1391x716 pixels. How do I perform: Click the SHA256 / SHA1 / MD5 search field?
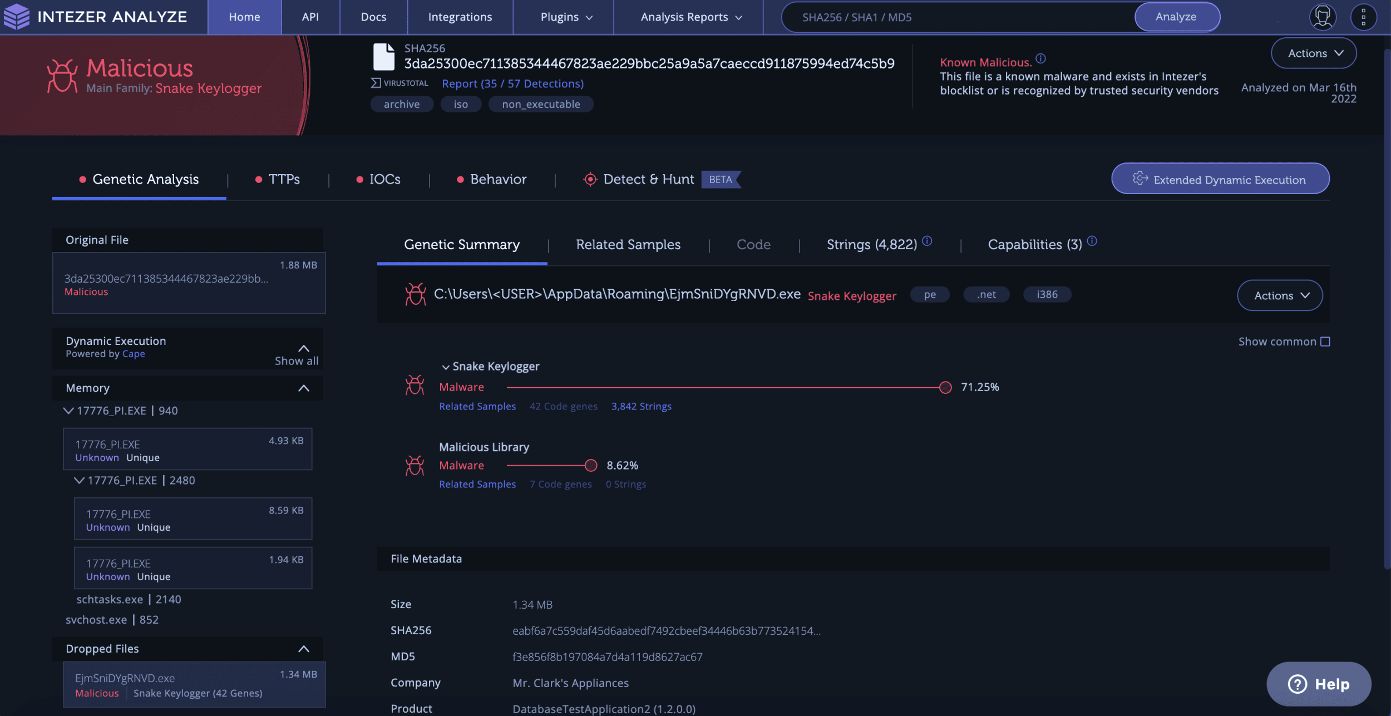coord(958,17)
